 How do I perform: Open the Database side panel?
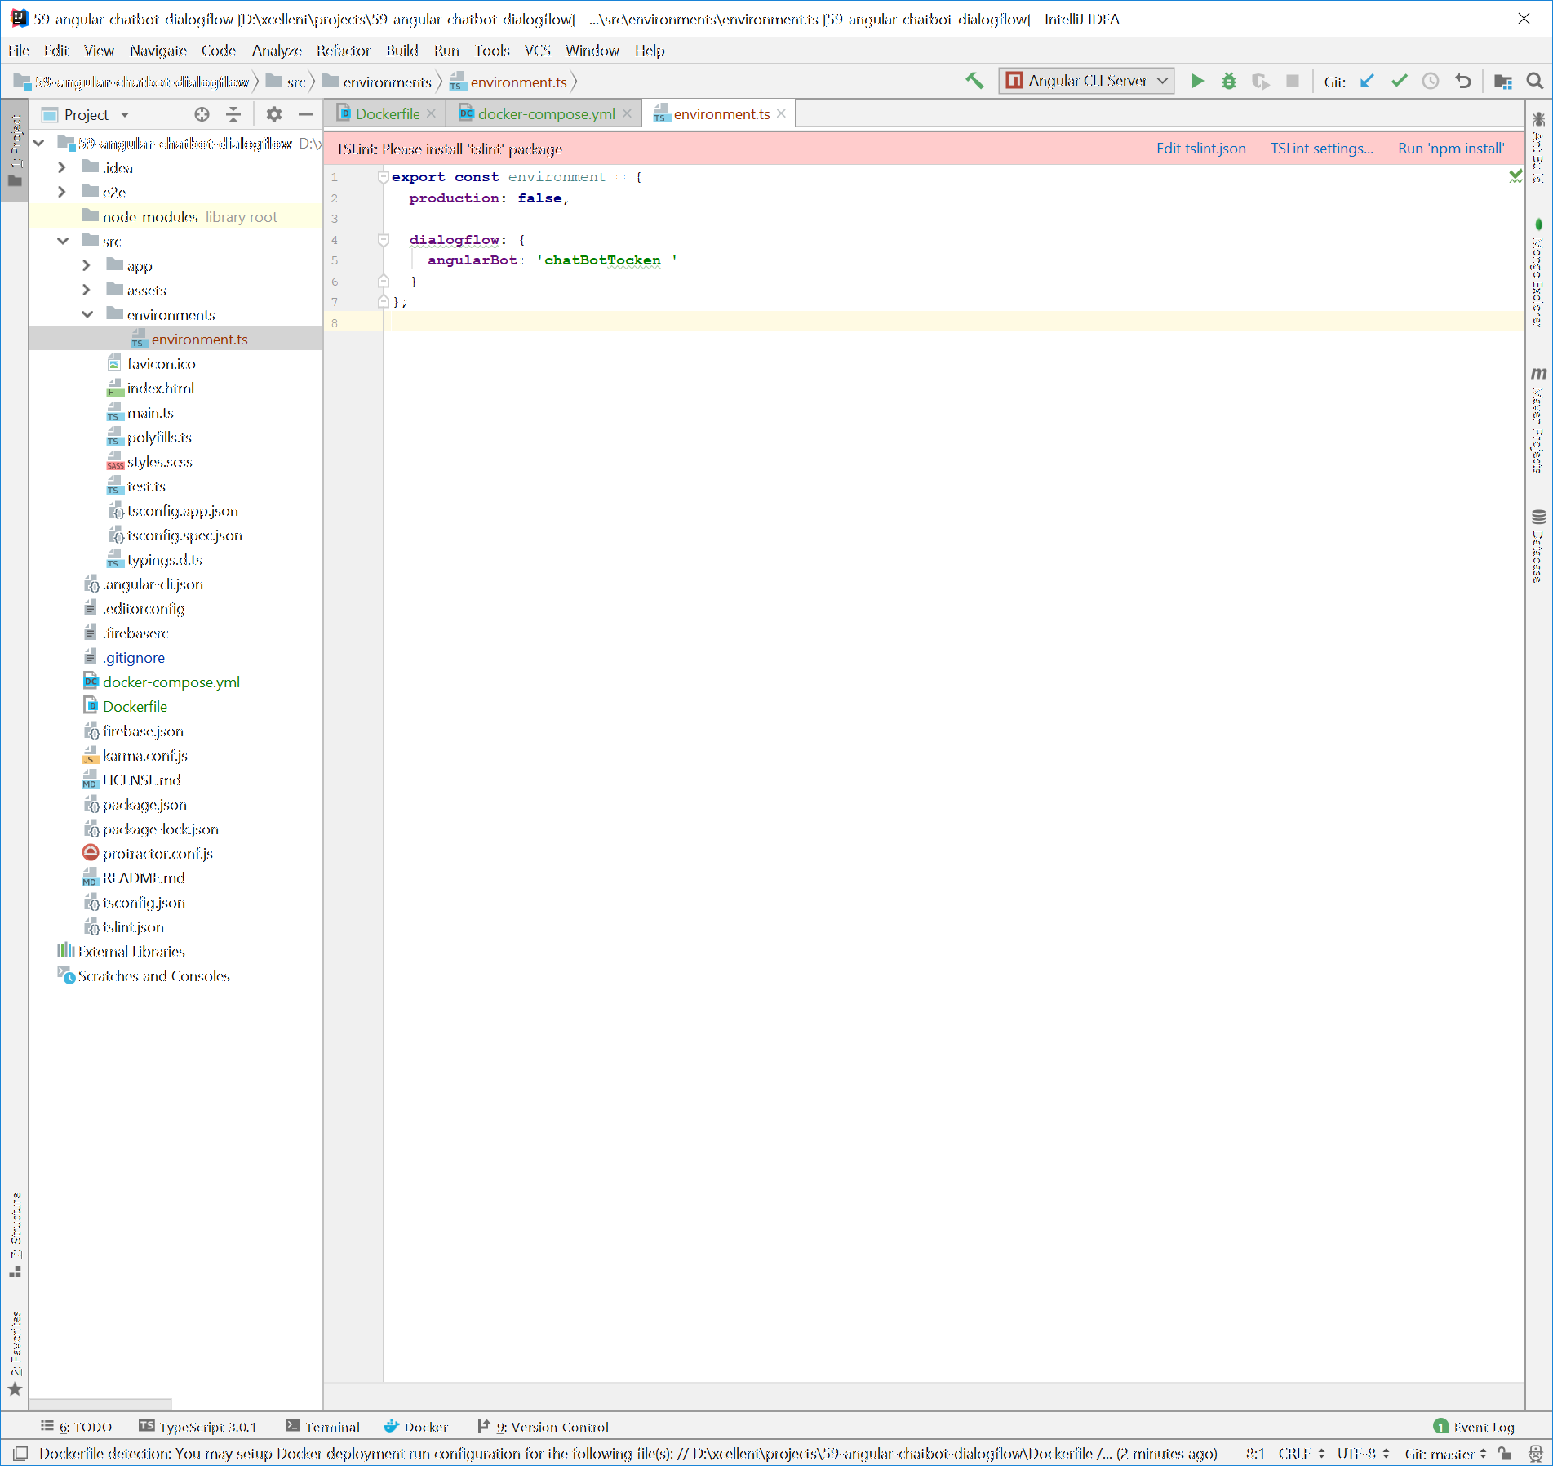[1538, 545]
